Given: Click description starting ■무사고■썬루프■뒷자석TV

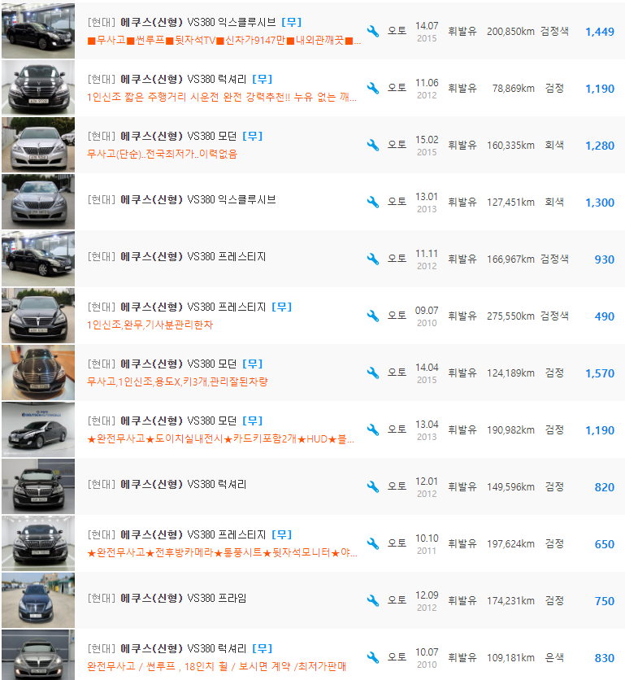Looking at the screenshot, I should tap(224, 41).
